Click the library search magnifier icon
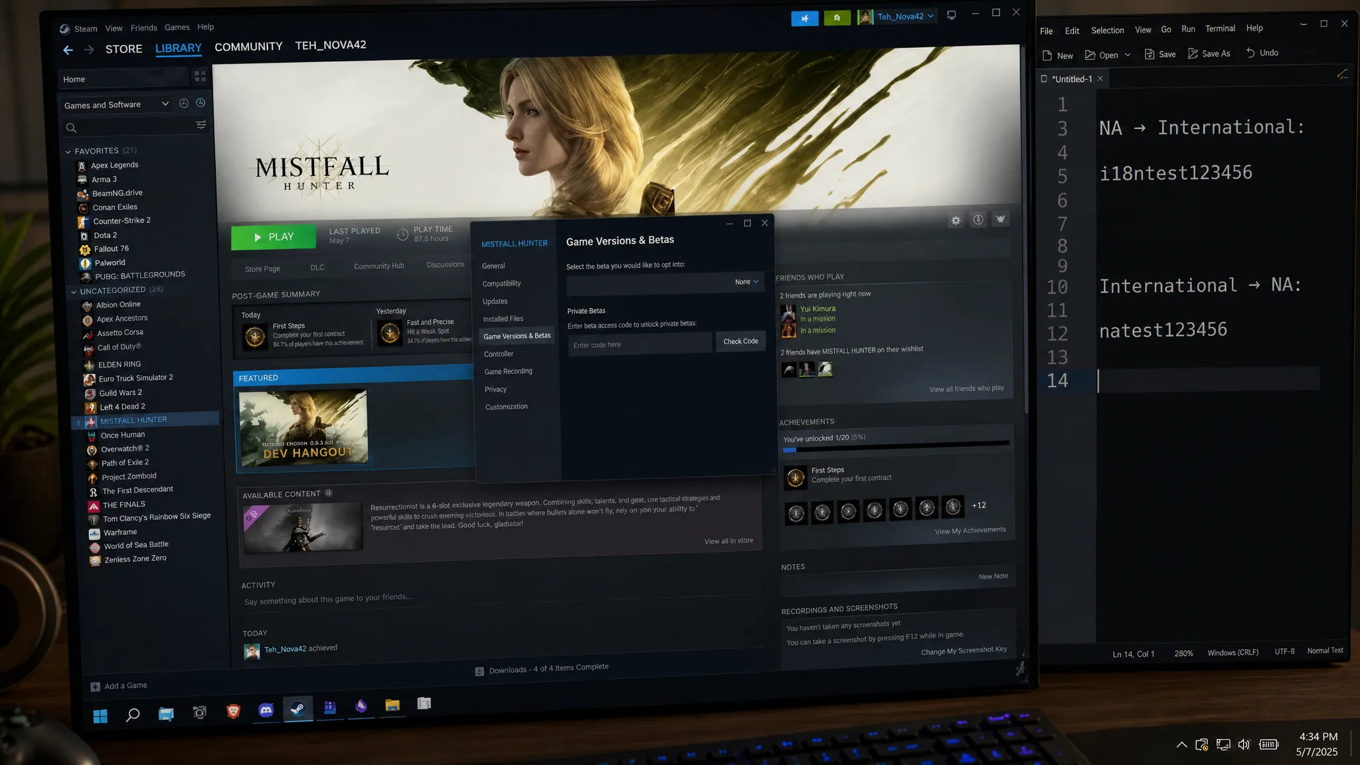The height and width of the screenshot is (765, 1360). (71, 127)
